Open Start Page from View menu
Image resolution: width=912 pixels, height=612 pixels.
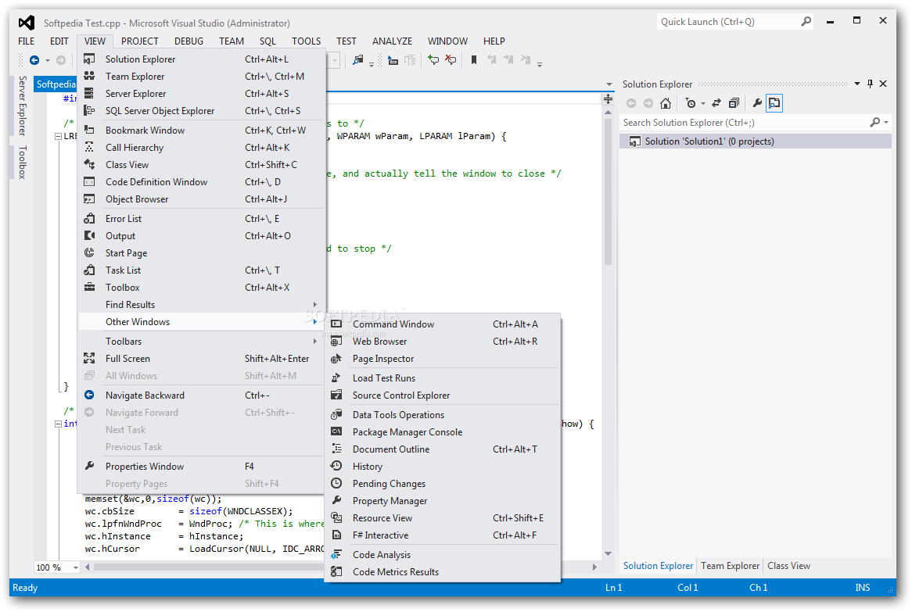click(201, 253)
